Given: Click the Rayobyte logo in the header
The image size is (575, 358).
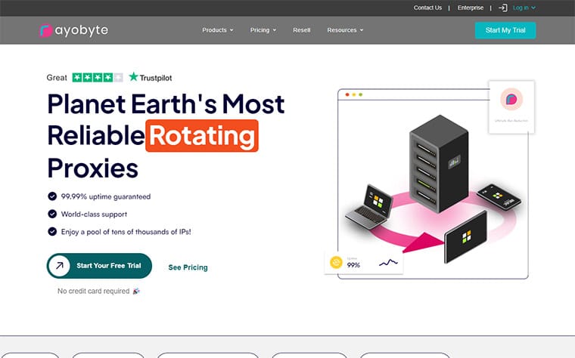Looking at the screenshot, I should click(x=74, y=30).
